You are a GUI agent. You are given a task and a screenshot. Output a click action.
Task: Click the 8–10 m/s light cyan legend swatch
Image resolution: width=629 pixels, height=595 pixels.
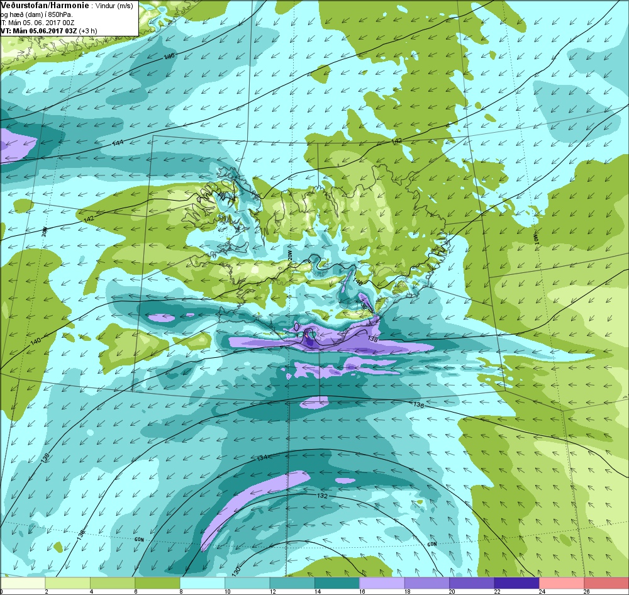tap(202, 583)
